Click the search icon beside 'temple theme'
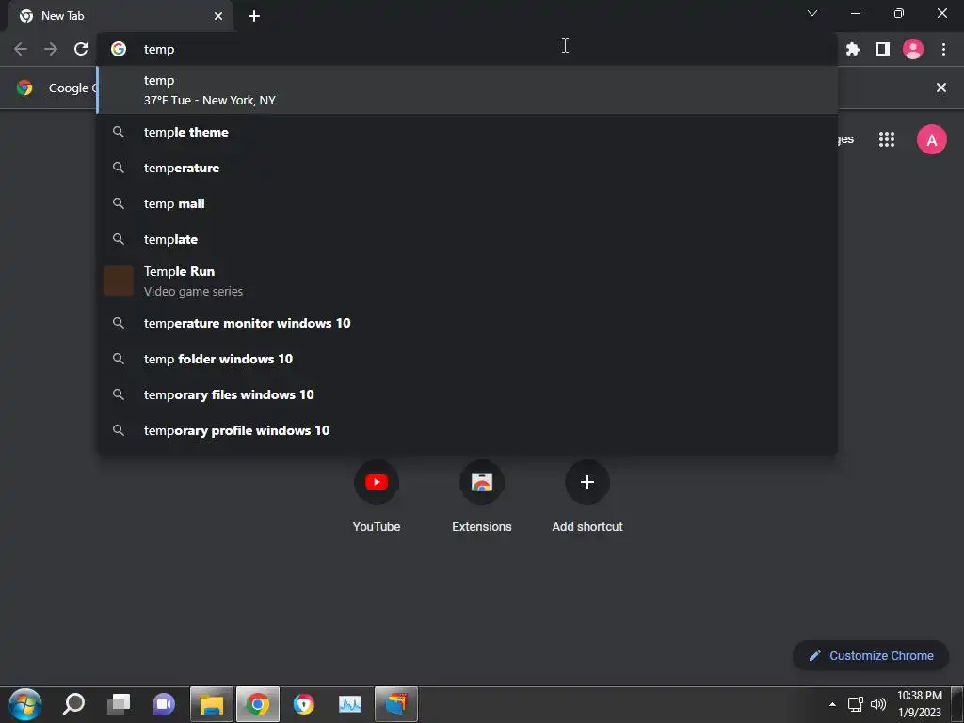Screen dimensions: 964x723 (119, 132)
